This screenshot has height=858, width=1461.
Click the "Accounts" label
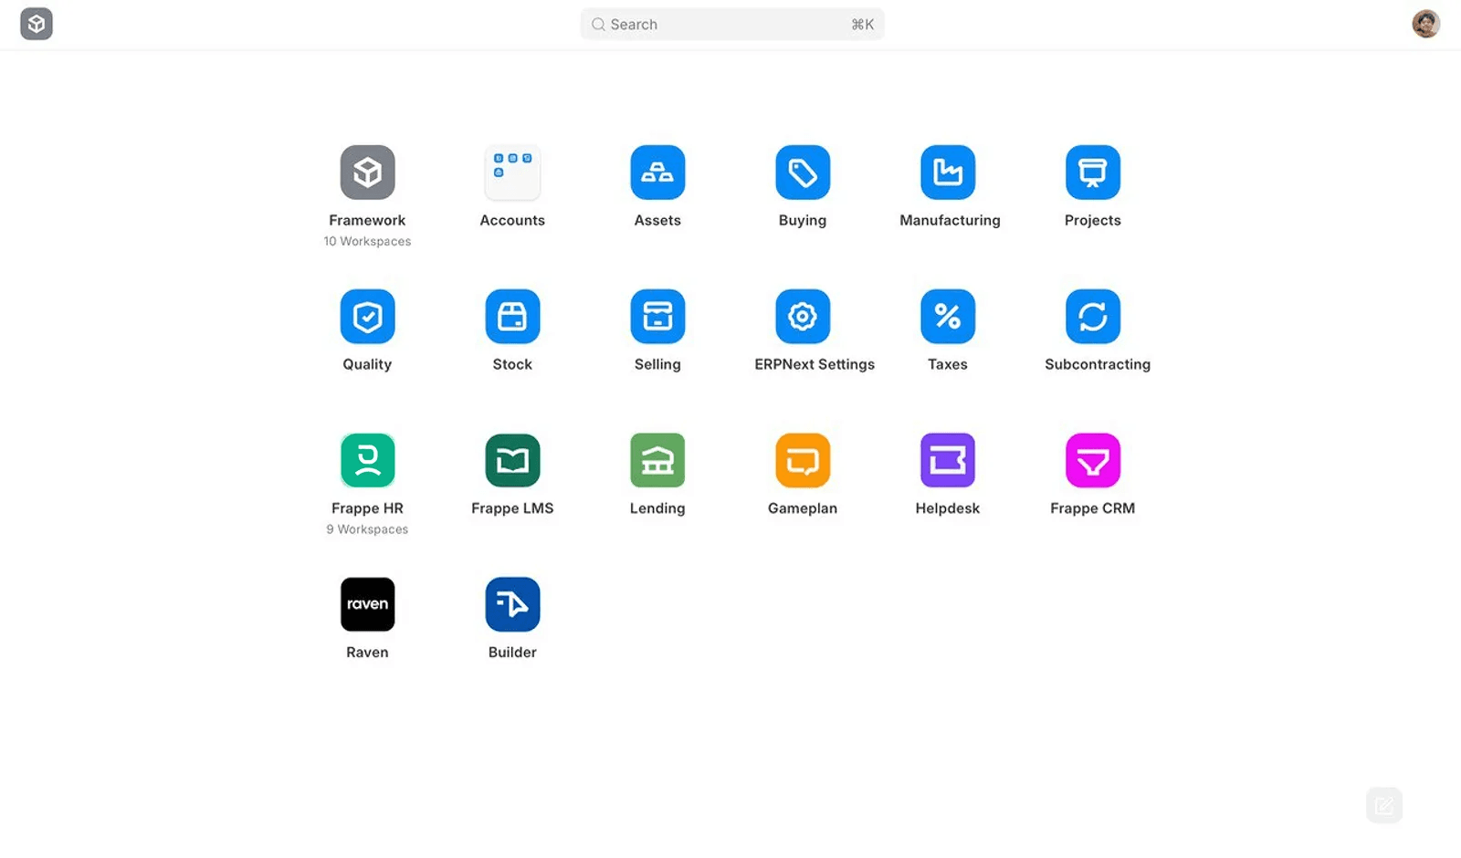(512, 220)
